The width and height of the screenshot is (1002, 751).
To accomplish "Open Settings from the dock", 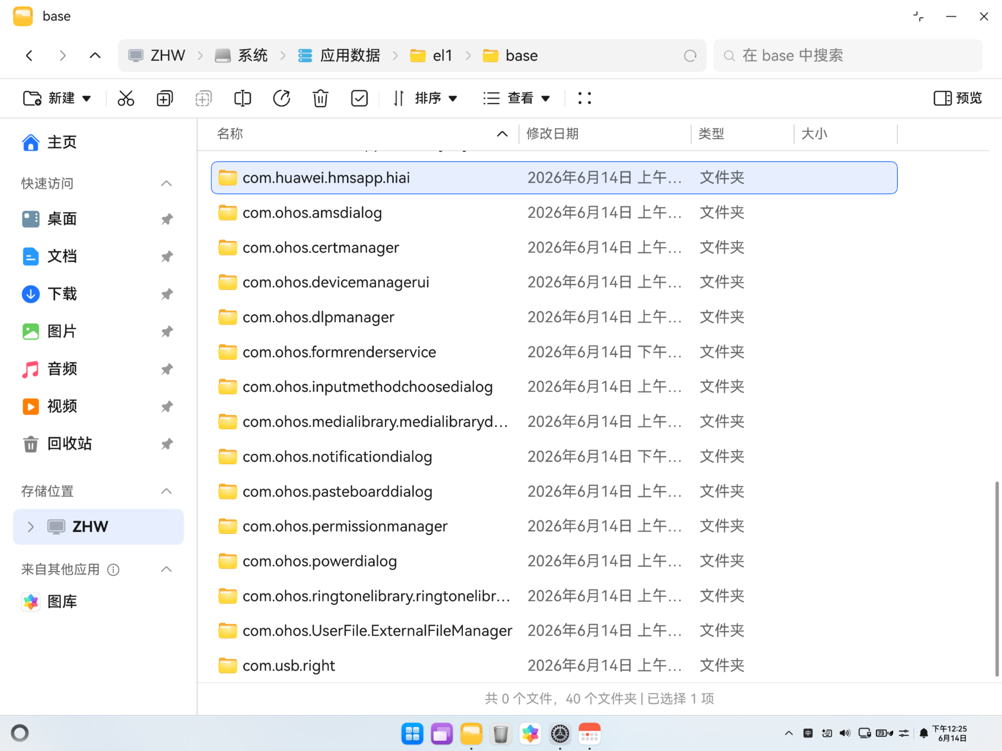I will click(x=560, y=734).
